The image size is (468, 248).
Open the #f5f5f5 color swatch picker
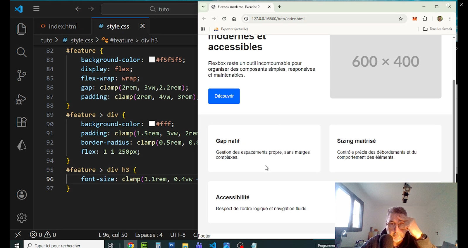point(152,60)
